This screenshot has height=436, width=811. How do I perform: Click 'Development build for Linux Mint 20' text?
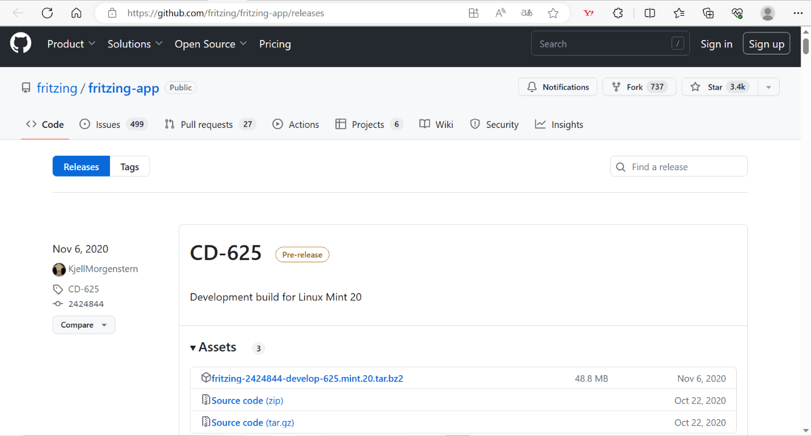click(x=276, y=297)
